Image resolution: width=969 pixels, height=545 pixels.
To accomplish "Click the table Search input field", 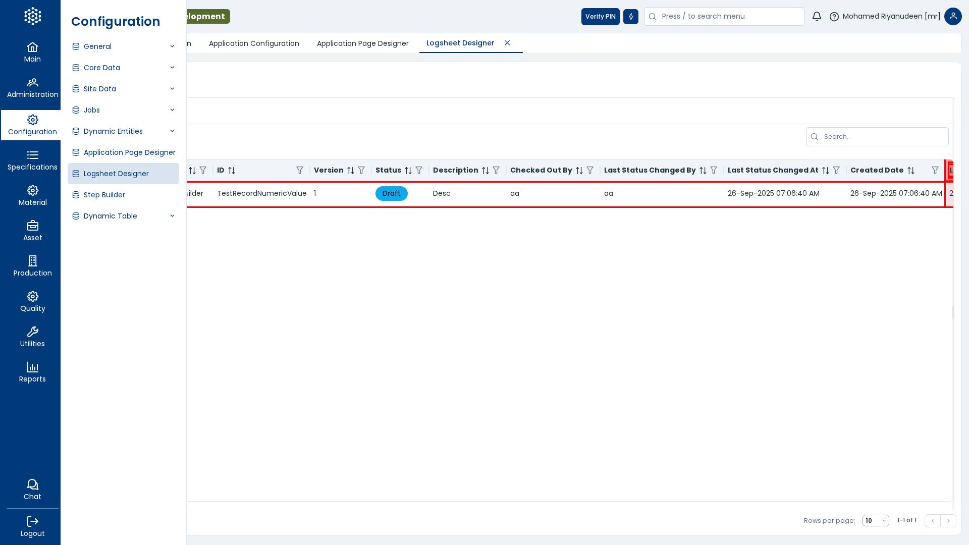I will [883, 137].
